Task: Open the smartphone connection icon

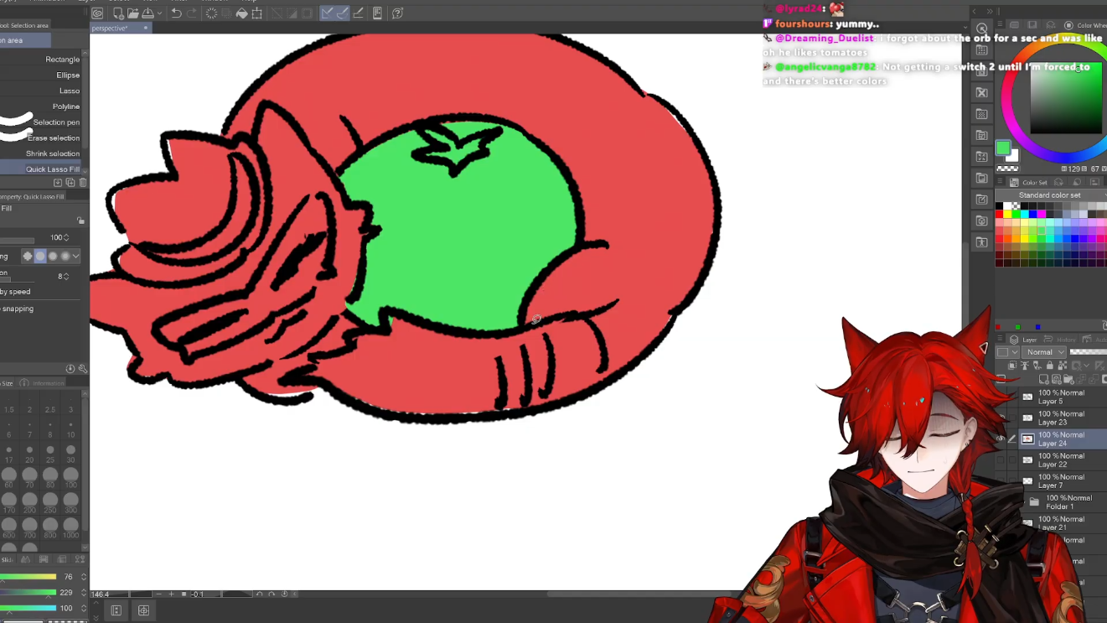Action: (378, 13)
